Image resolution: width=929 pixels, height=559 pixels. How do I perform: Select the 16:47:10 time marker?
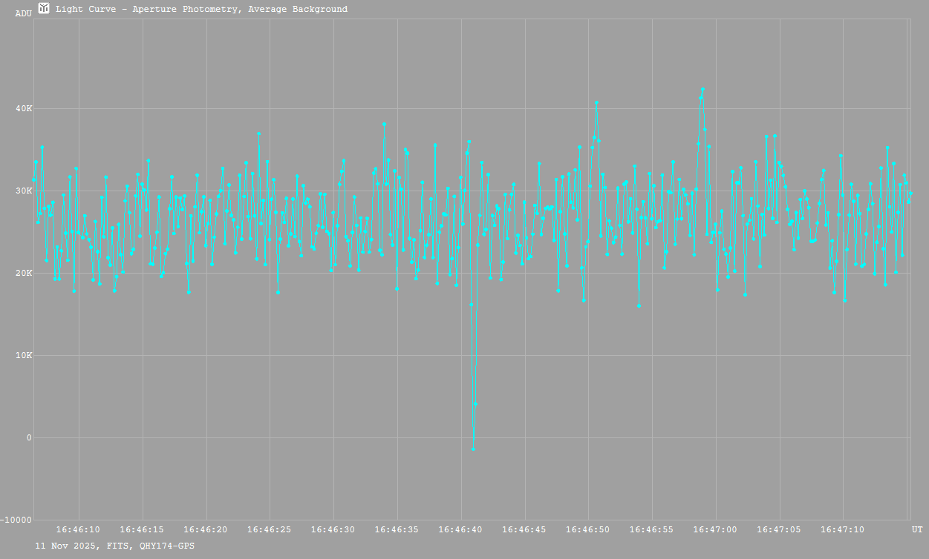842,530
